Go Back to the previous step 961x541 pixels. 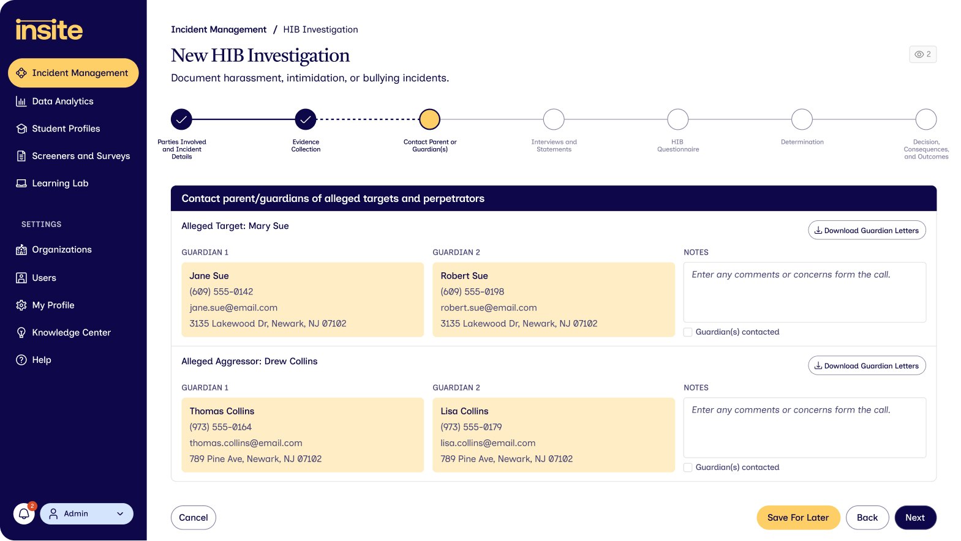pyautogui.click(x=867, y=518)
